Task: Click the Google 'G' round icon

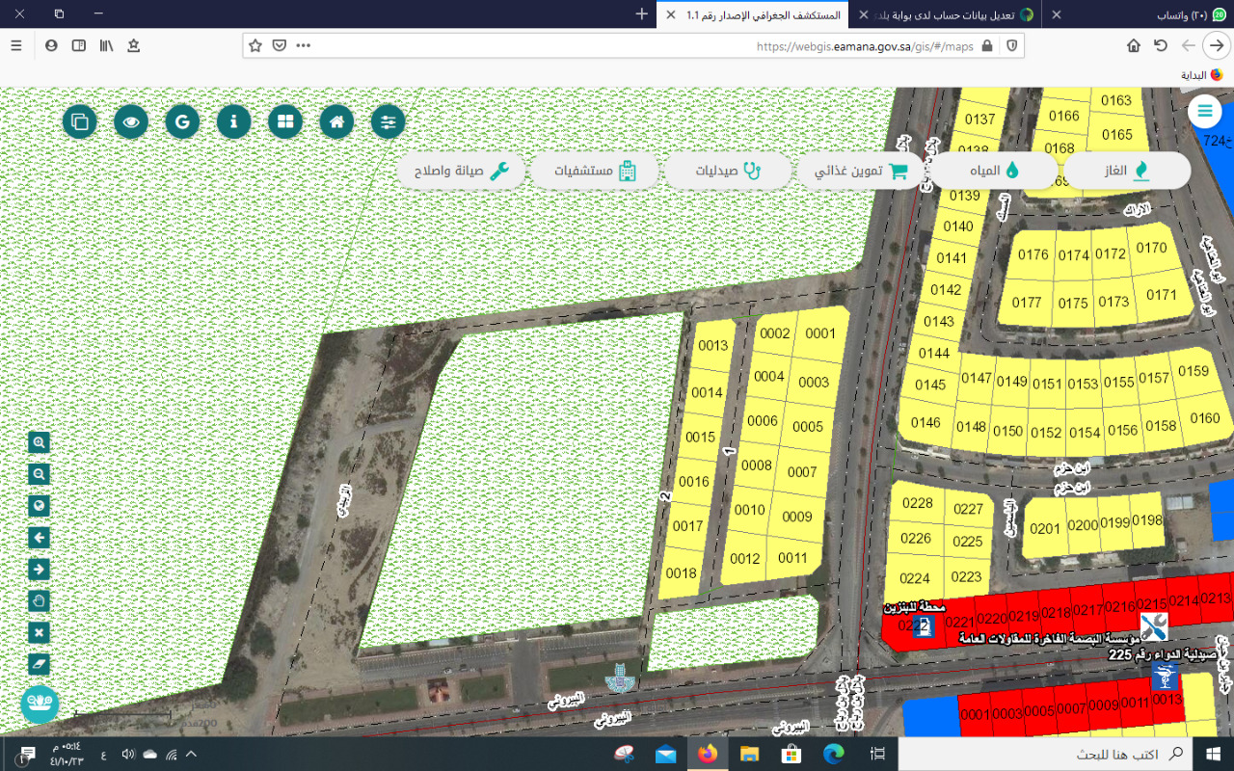Action: point(182,121)
